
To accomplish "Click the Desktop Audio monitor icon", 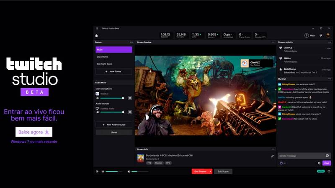I will click(97, 109).
